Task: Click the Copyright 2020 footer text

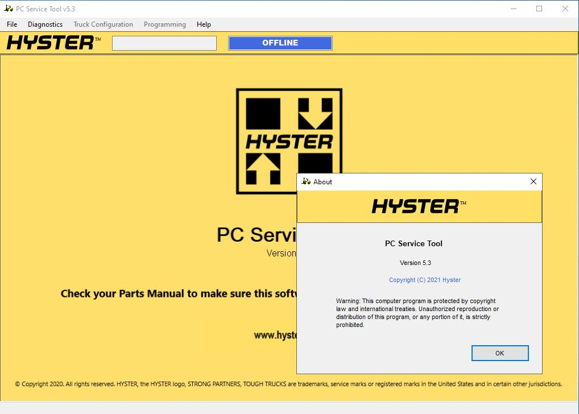Action: point(288,384)
